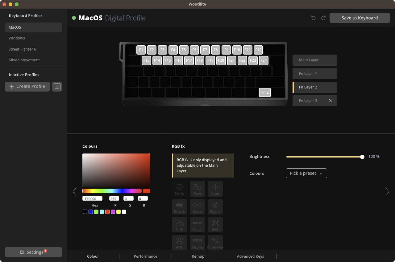Select the Breath RGB effect

point(179,207)
